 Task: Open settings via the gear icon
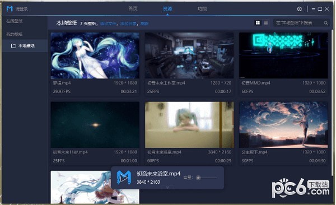(x=300, y=9)
